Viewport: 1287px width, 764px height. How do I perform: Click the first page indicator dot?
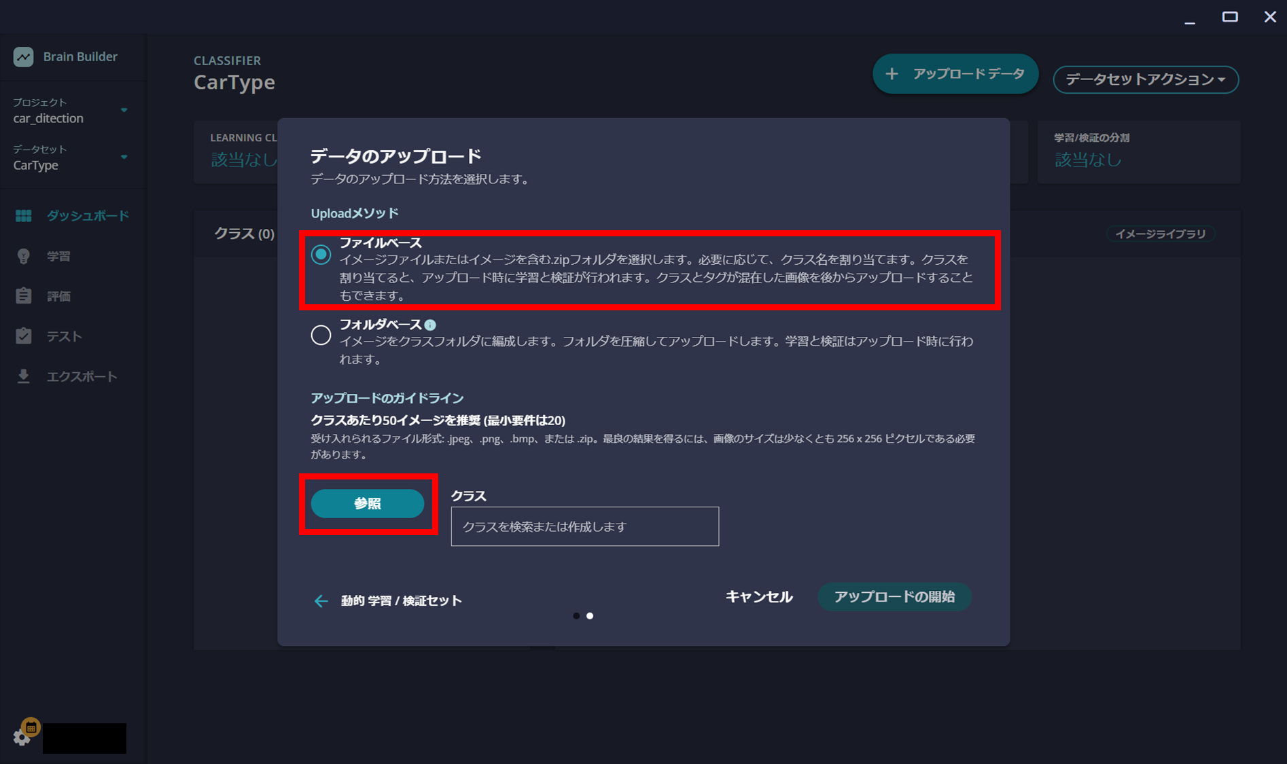[x=576, y=616]
